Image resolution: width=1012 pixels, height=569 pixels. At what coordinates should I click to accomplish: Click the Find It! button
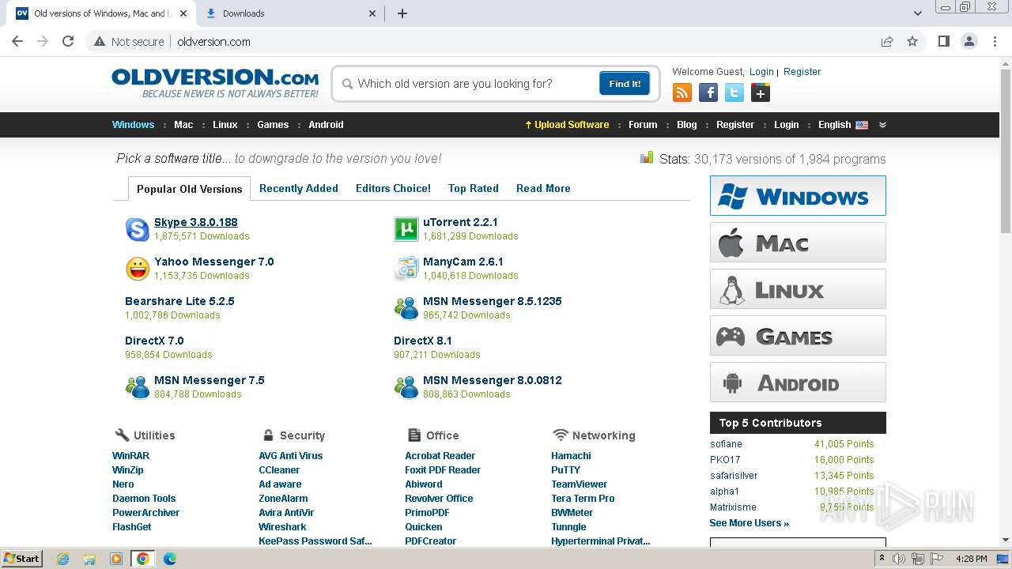[625, 84]
